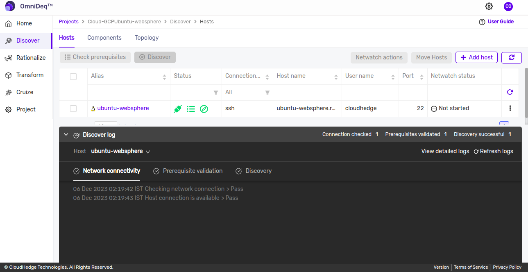Open the Prerequisite validation log tab

(x=188, y=171)
